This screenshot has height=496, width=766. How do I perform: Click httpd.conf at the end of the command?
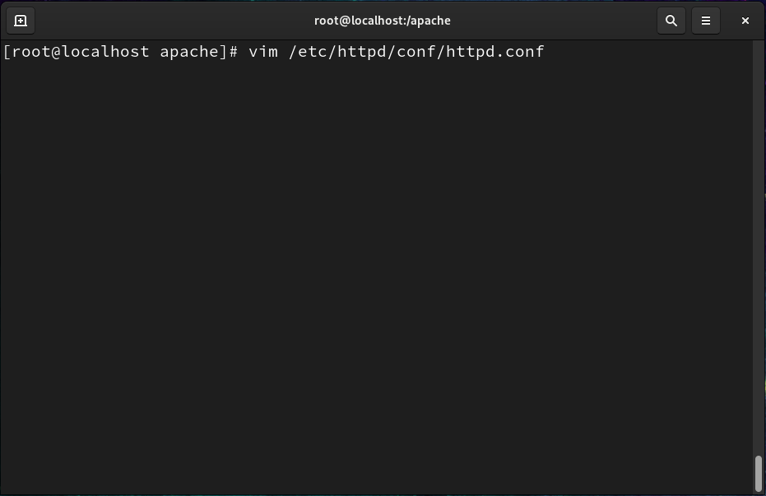[x=494, y=52]
